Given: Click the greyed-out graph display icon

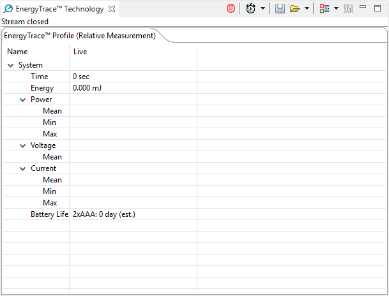Looking at the screenshot, I should coord(348,9).
